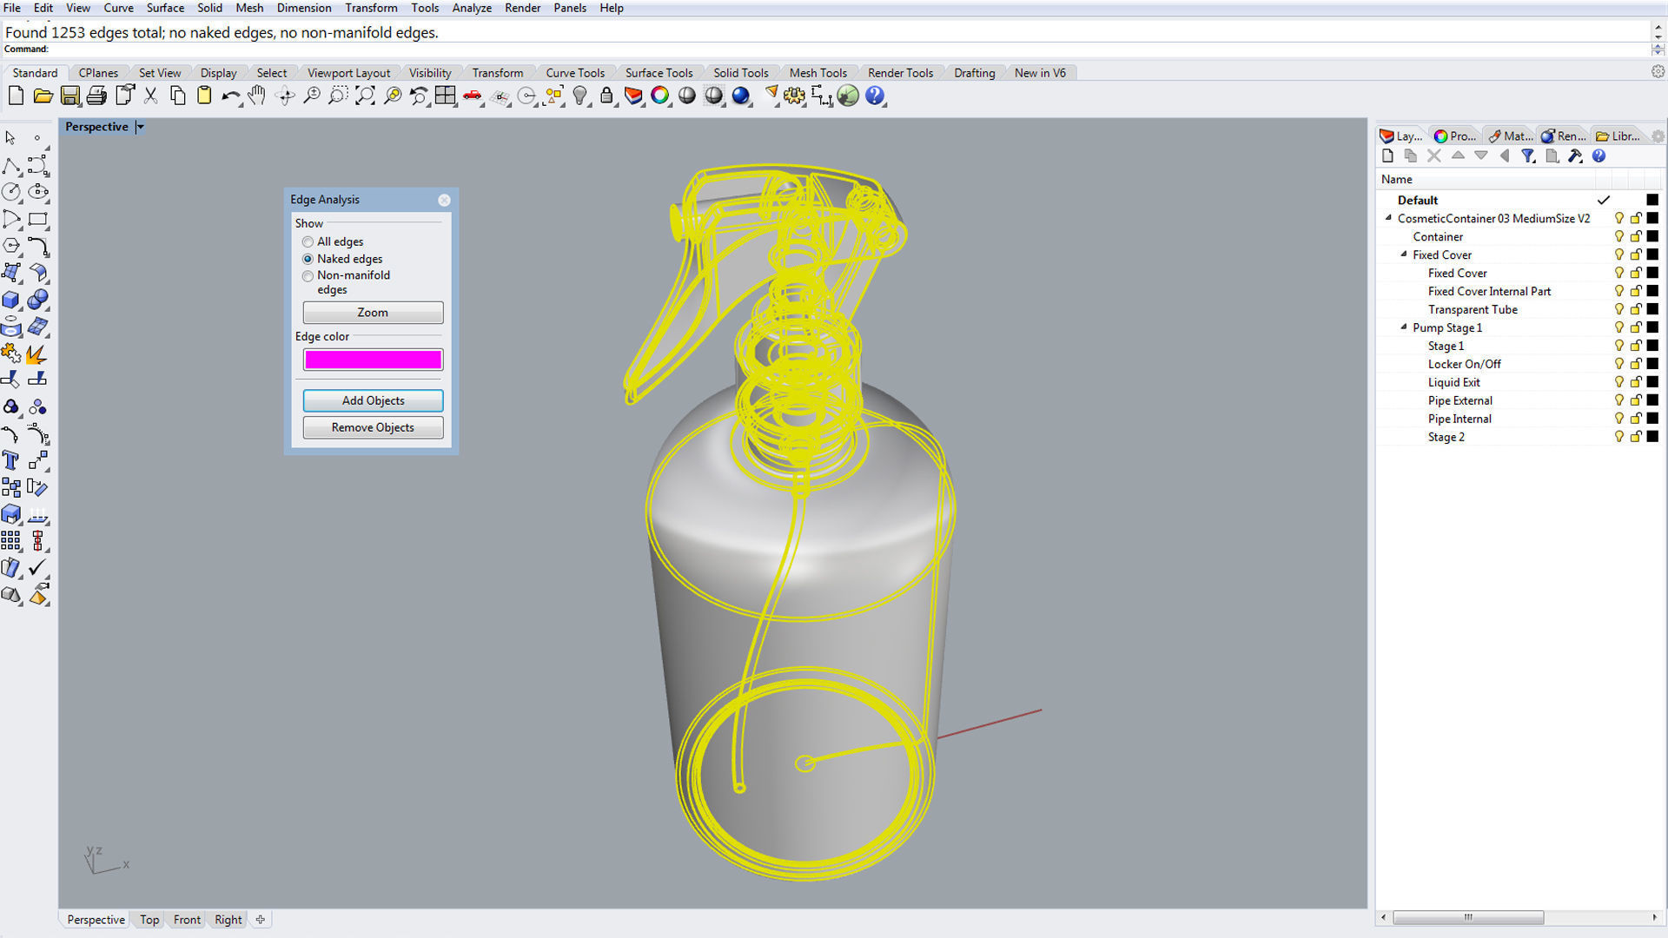Click the Zoom button in Edge Analysis

pyautogui.click(x=373, y=313)
